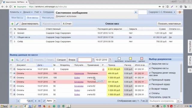Click Показать неактивные button
This screenshot has height=108, width=192.
pos(169,24)
